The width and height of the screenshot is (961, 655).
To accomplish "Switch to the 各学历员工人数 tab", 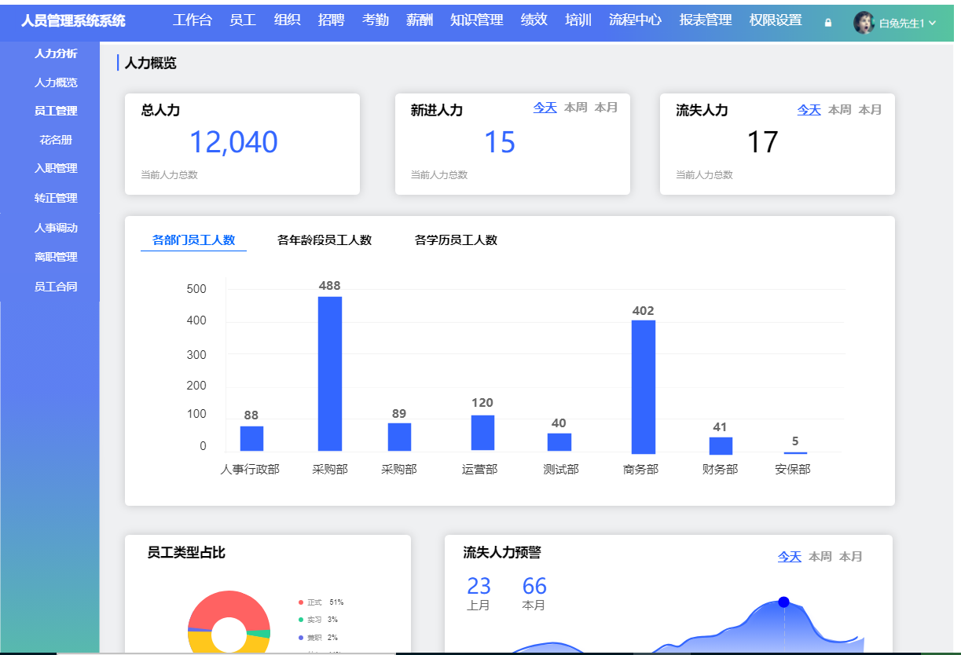I will click(x=454, y=240).
